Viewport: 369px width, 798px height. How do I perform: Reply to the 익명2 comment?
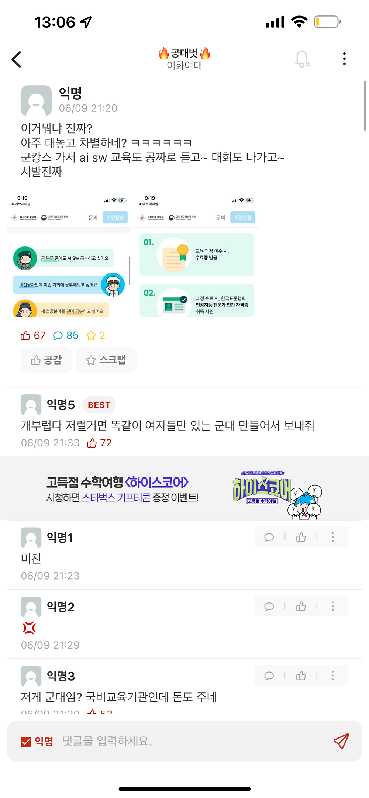pos(269,606)
